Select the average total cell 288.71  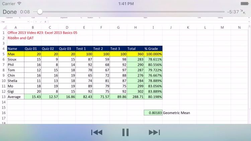pyautogui.click(x=136, y=97)
